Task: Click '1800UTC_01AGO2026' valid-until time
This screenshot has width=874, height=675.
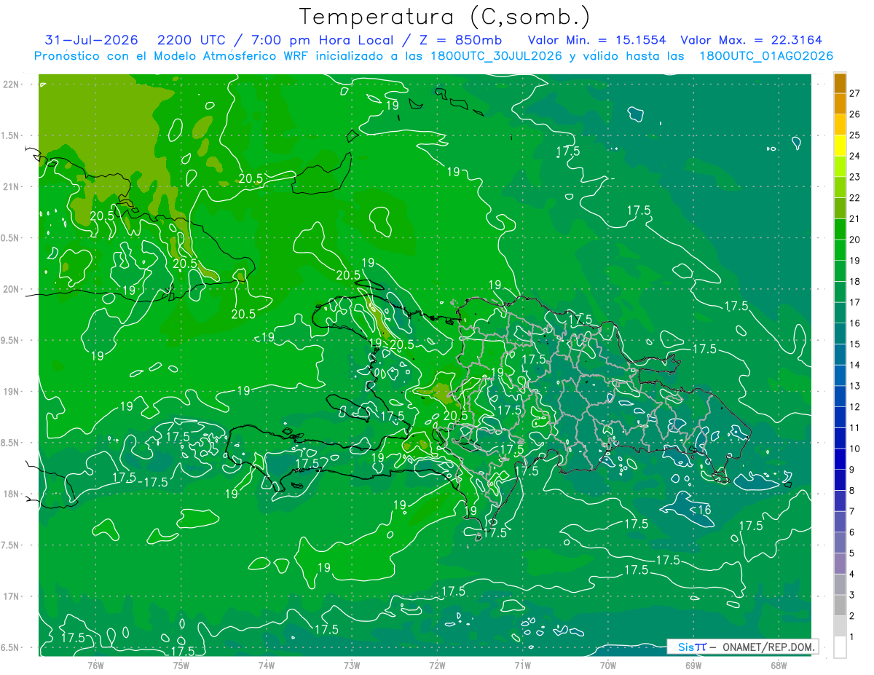Action: [766, 56]
